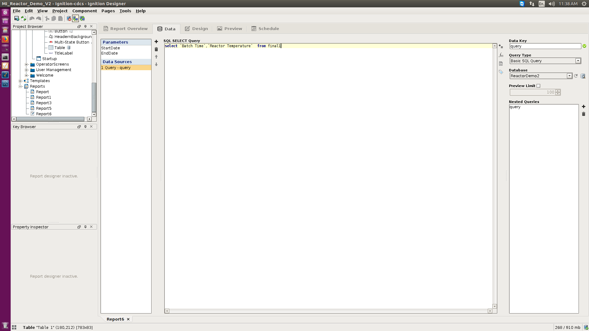Open ReactorDemo2 Database dropdown
Viewport: 589px width, 331px height.
pyautogui.click(x=569, y=76)
